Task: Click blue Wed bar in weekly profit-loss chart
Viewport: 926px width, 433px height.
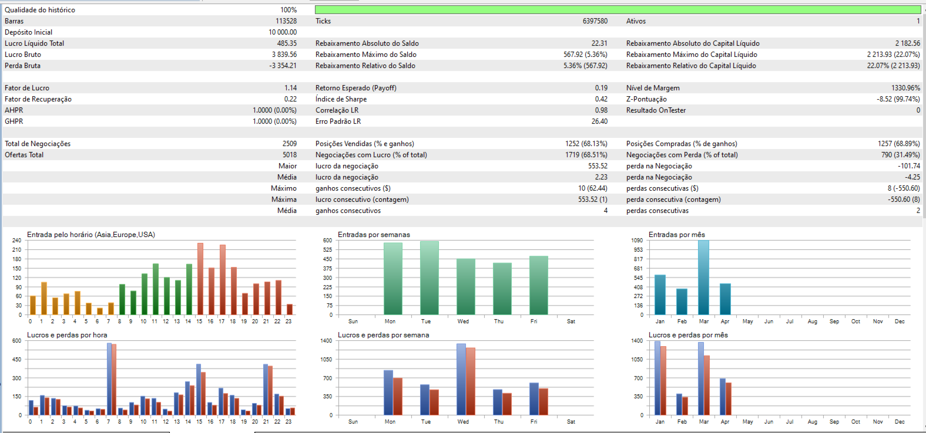Action: tap(461, 379)
